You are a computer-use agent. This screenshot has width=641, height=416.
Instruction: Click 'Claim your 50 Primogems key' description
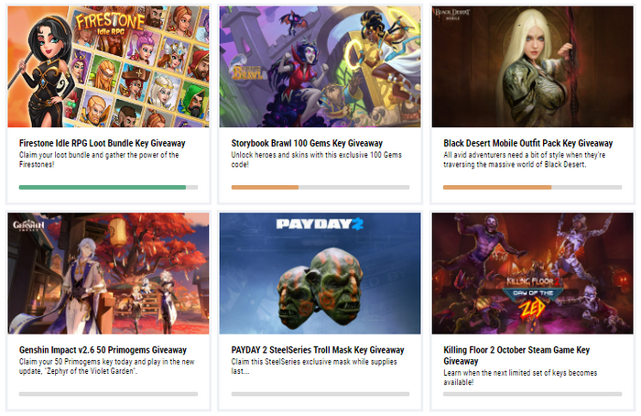[107, 367]
